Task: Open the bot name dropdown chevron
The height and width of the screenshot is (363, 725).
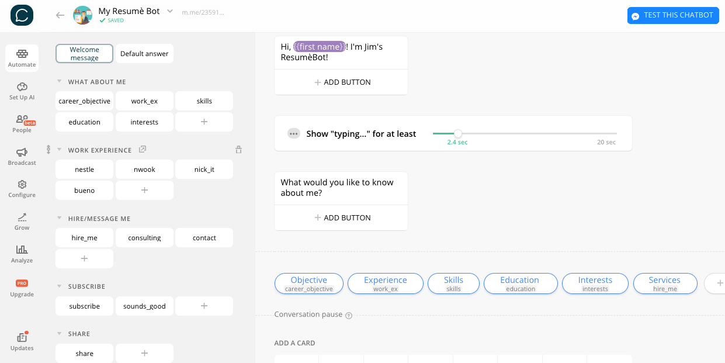Action: 170,11
